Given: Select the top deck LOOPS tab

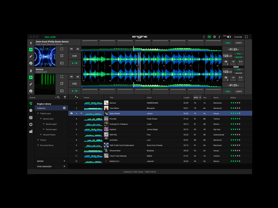Looking at the screenshot, I should click(x=238, y=43).
